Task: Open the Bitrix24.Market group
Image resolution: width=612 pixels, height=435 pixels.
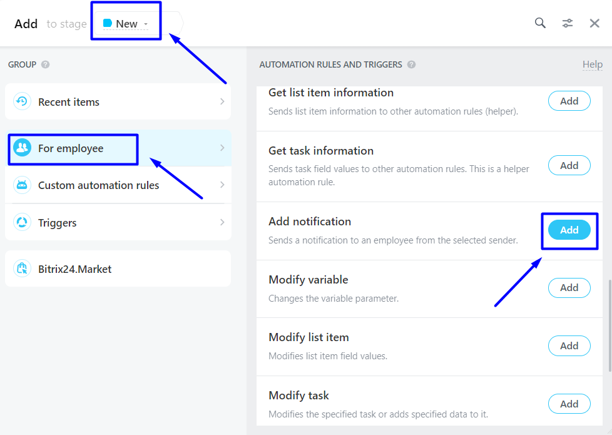Action: point(74,269)
